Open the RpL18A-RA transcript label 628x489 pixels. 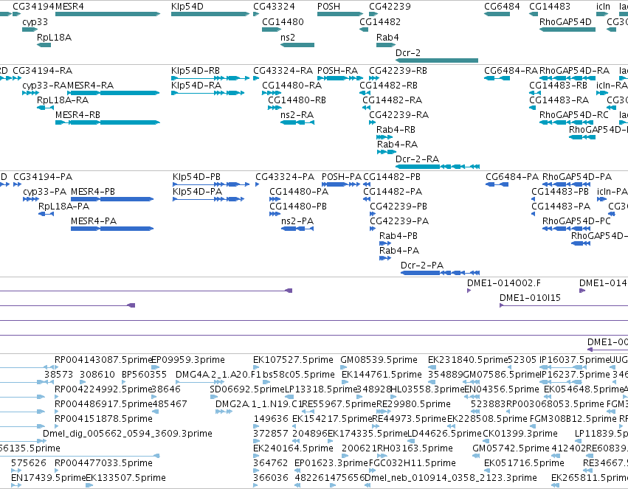pyautogui.click(x=63, y=100)
